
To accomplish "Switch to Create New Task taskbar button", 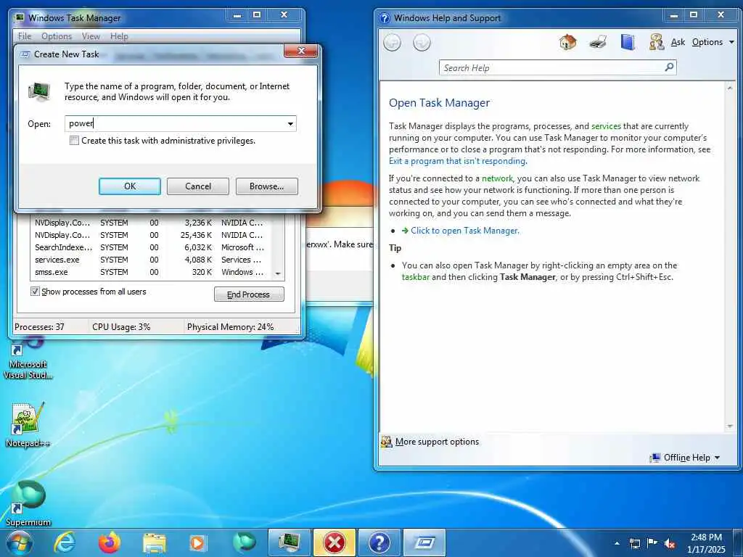I will pos(424,542).
